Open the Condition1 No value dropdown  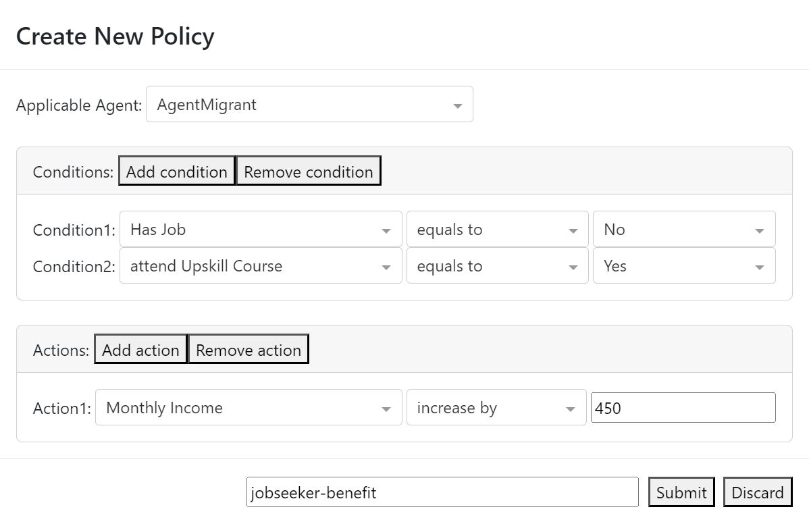[683, 230]
